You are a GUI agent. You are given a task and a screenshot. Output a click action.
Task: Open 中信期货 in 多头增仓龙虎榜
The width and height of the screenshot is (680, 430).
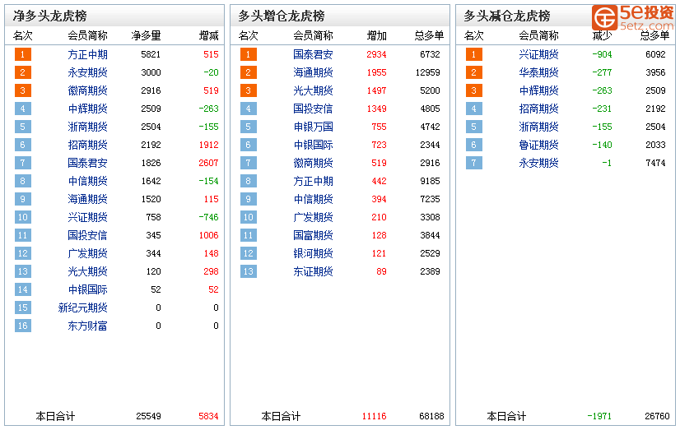tap(313, 199)
